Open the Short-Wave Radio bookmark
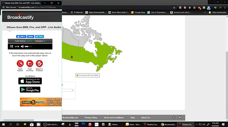The width and height of the screenshot is (228, 127). tap(118, 12)
